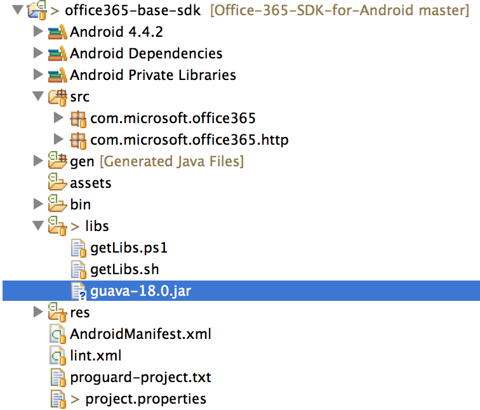This screenshot has width=480, height=410.
Task: Select the getLibs.sh file name
Action: pyautogui.click(x=124, y=270)
